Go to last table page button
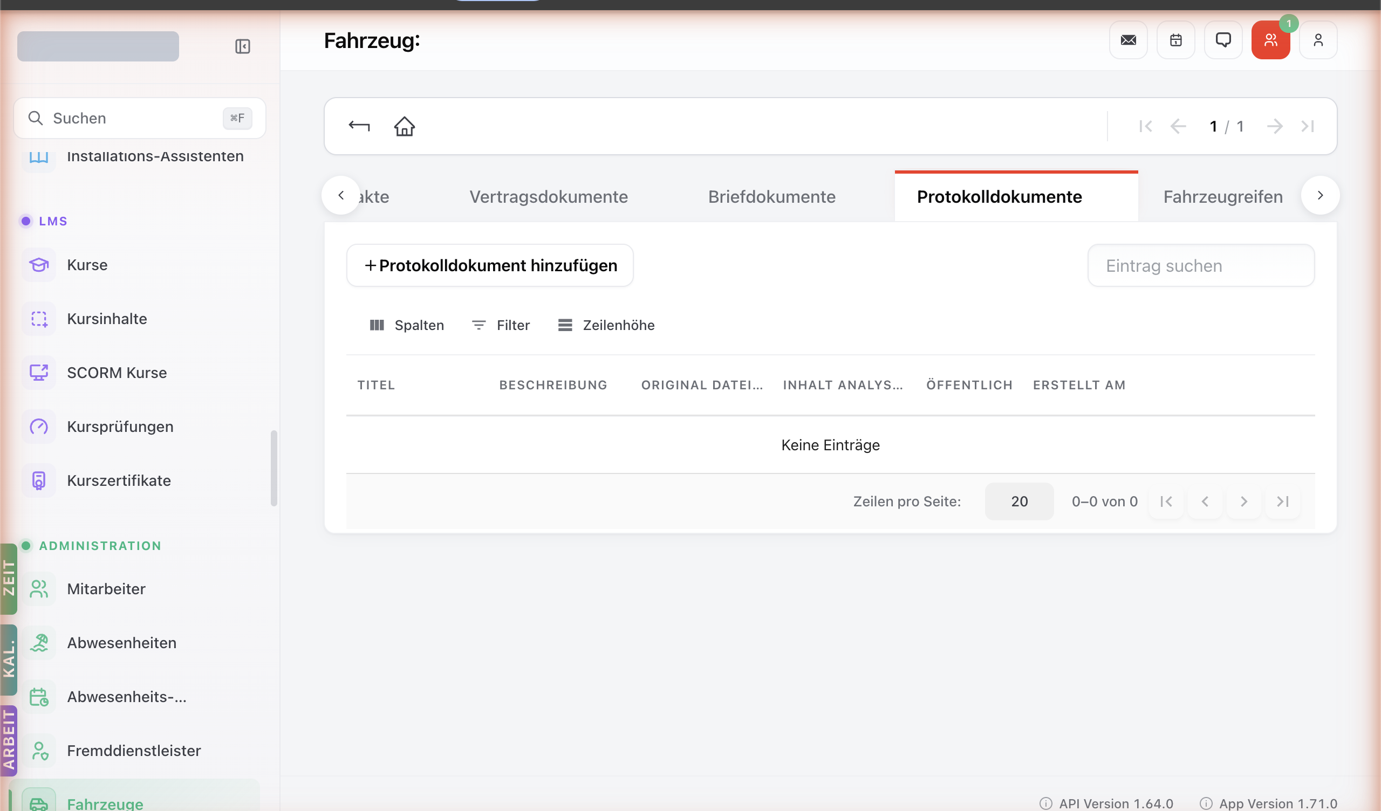The height and width of the screenshot is (811, 1381). pos(1283,501)
